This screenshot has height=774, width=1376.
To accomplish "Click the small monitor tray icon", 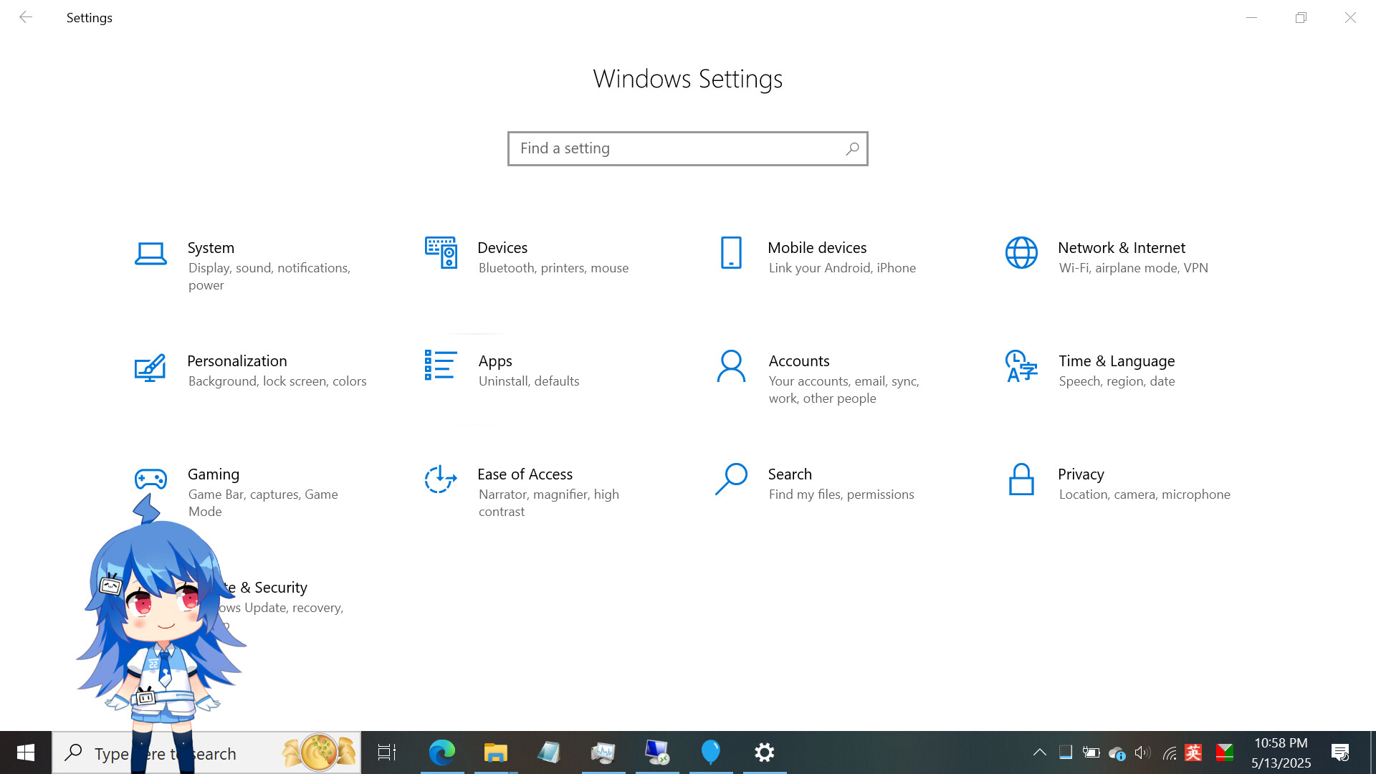I will click(1066, 752).
